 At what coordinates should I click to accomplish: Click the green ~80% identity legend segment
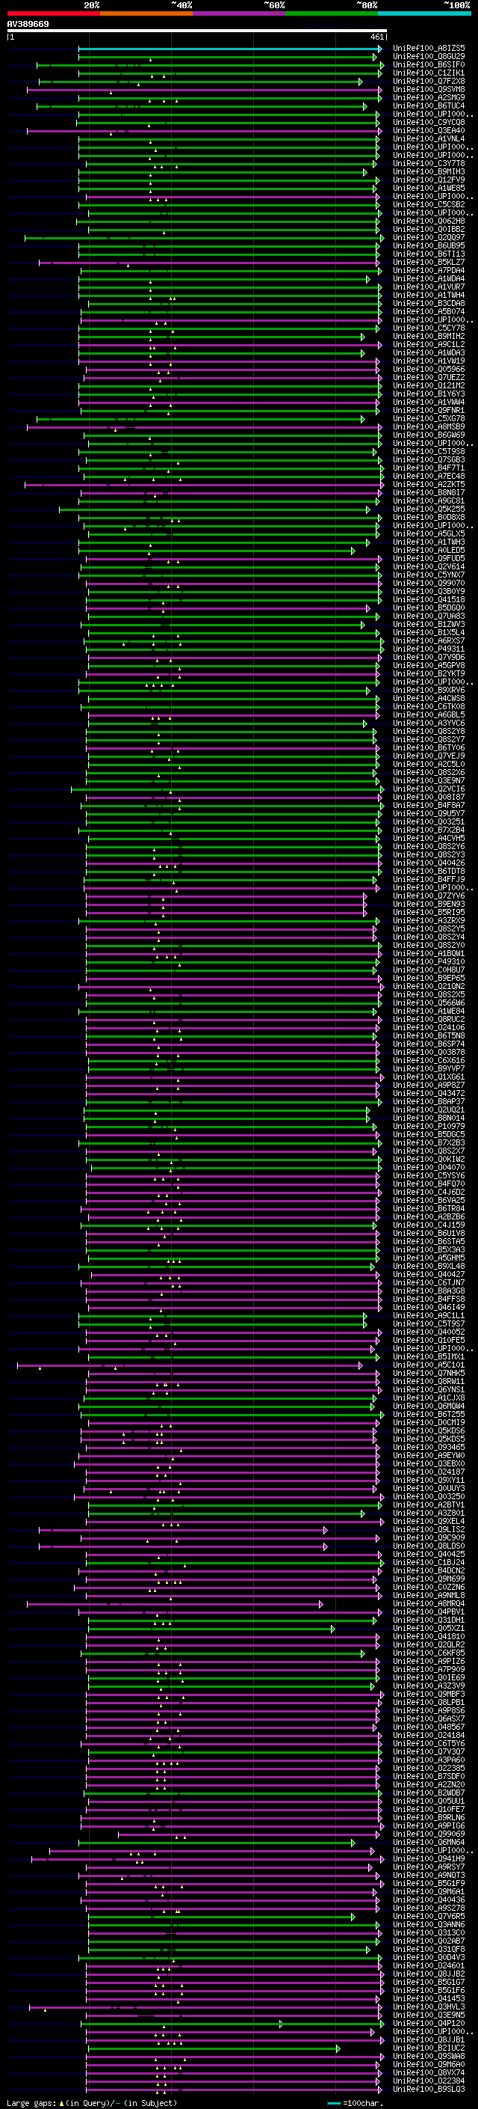[x=332, y=13]
